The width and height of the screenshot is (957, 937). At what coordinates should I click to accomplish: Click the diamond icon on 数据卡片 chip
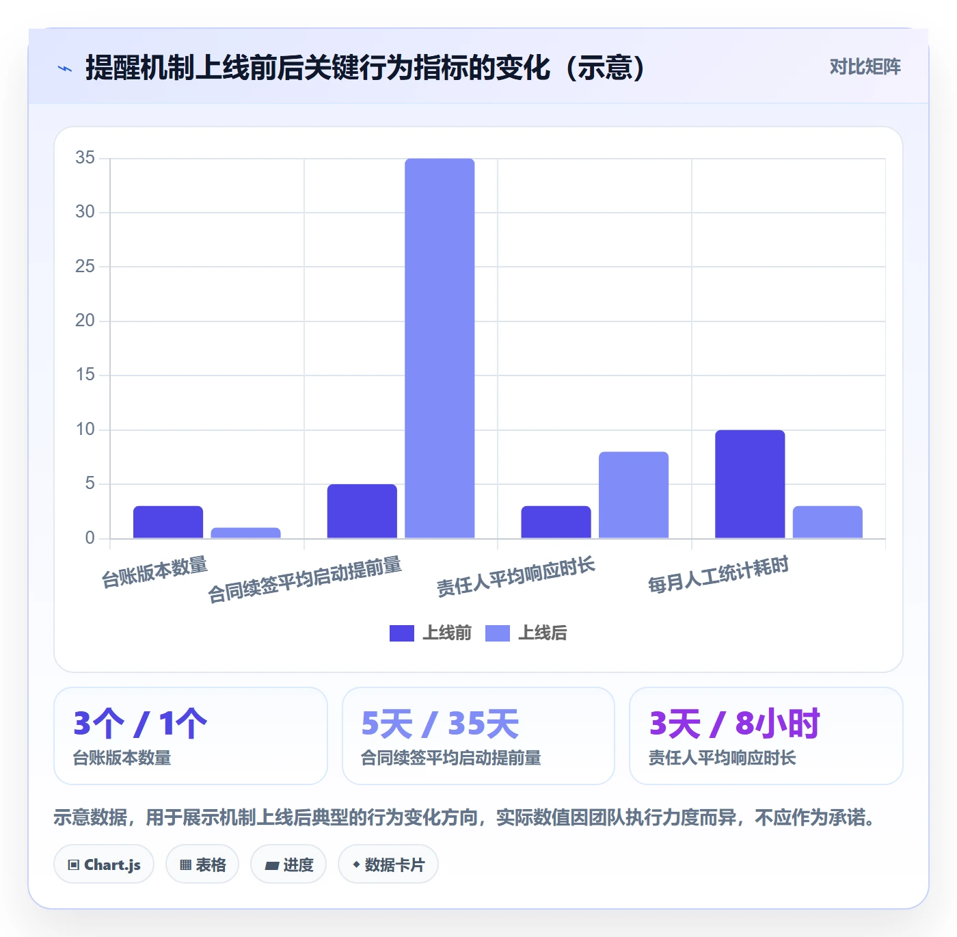coord(356,865)
